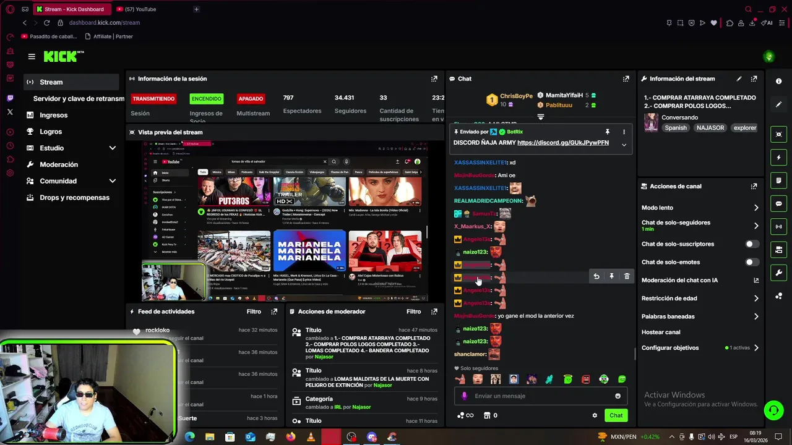Viewport: 792px width, 445px height.
Task: Open the pinned message options menu
Action: pos(624,132)
